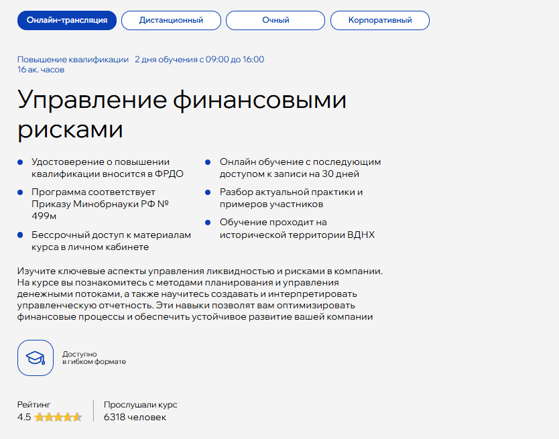The height and width of the screenshot is (439, 559).
Task: Click the Повышение квалификации label
Action: (x=73, y=60)
